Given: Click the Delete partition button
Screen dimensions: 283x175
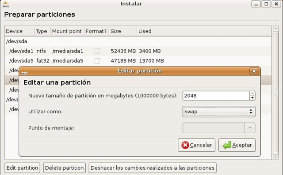Looking at the screenshot, I should pos(65,168).
